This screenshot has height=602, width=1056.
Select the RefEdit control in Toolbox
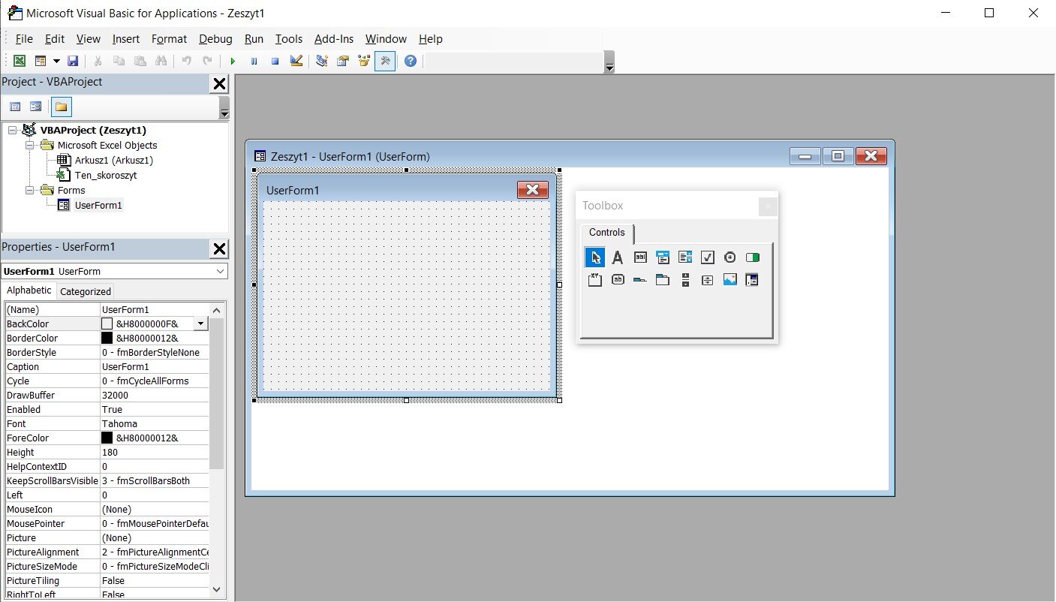point(752,280)
